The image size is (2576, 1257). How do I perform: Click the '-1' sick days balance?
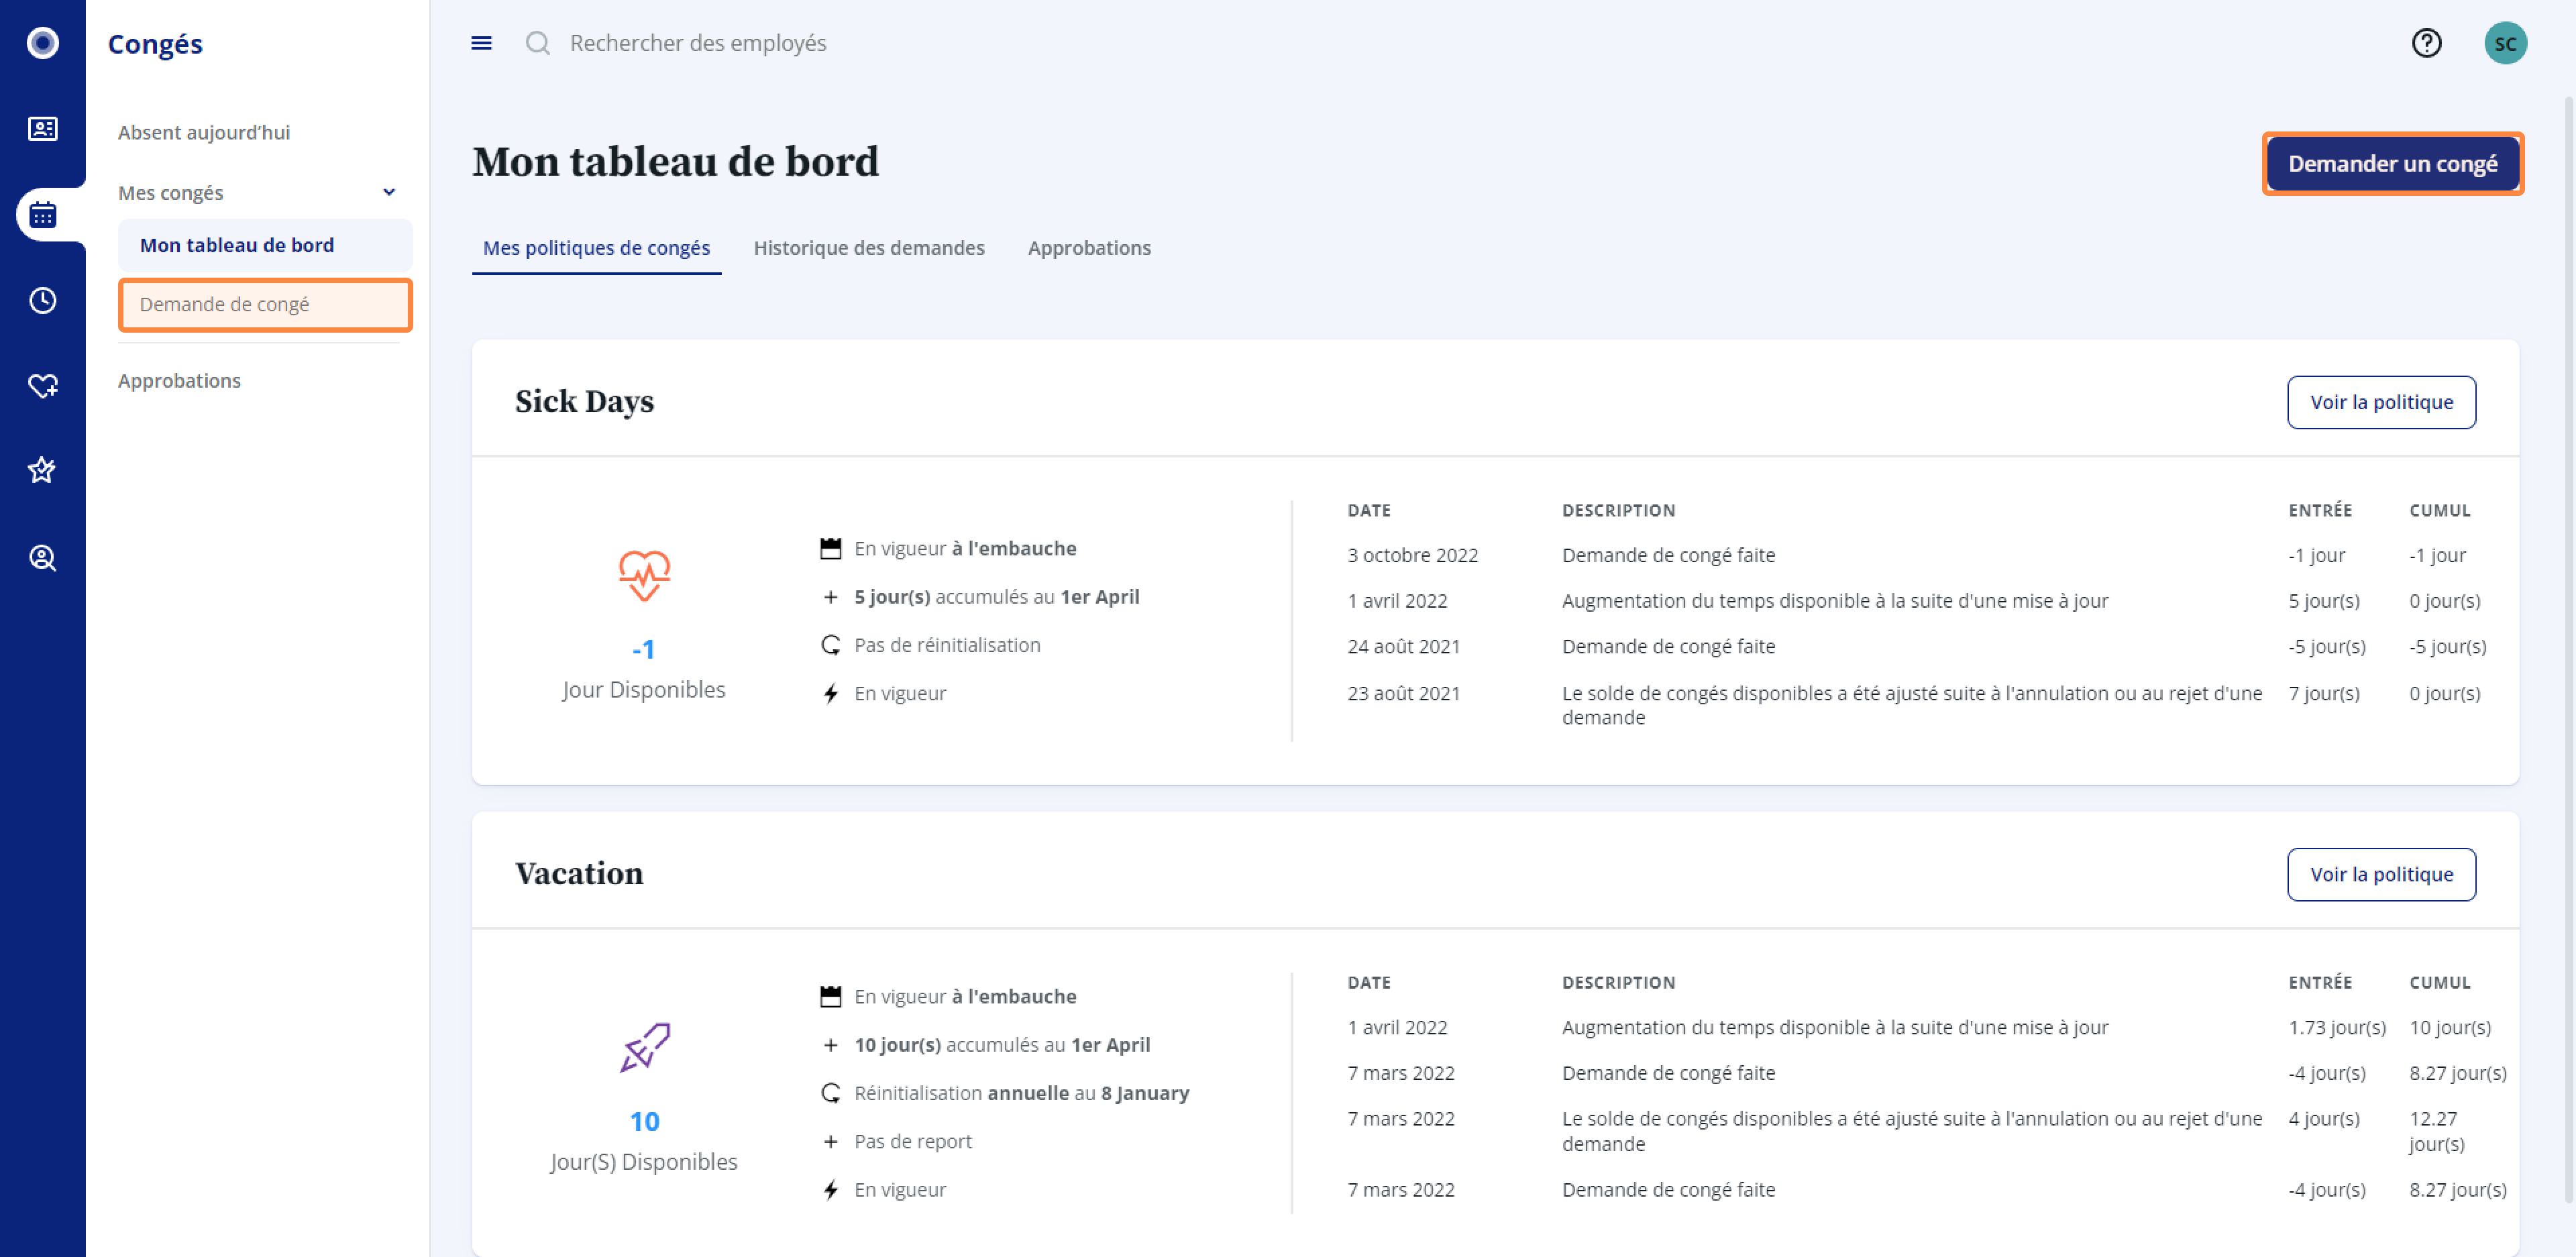pos(643,649)
